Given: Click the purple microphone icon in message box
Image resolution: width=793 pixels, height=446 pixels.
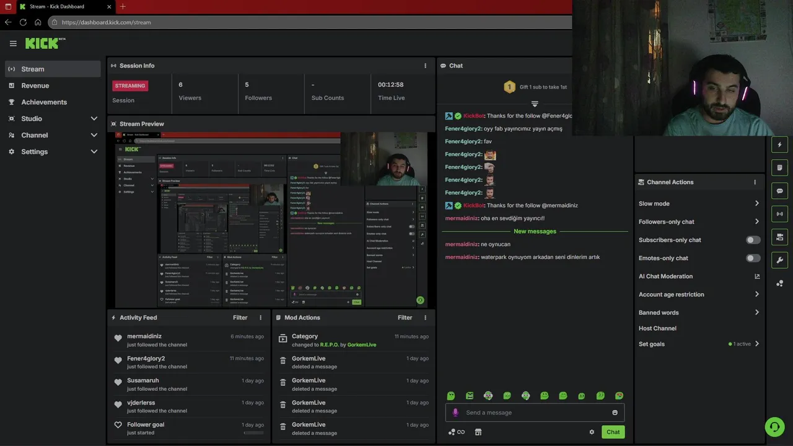Looking at the screenshot, I should tap(455, 413).
